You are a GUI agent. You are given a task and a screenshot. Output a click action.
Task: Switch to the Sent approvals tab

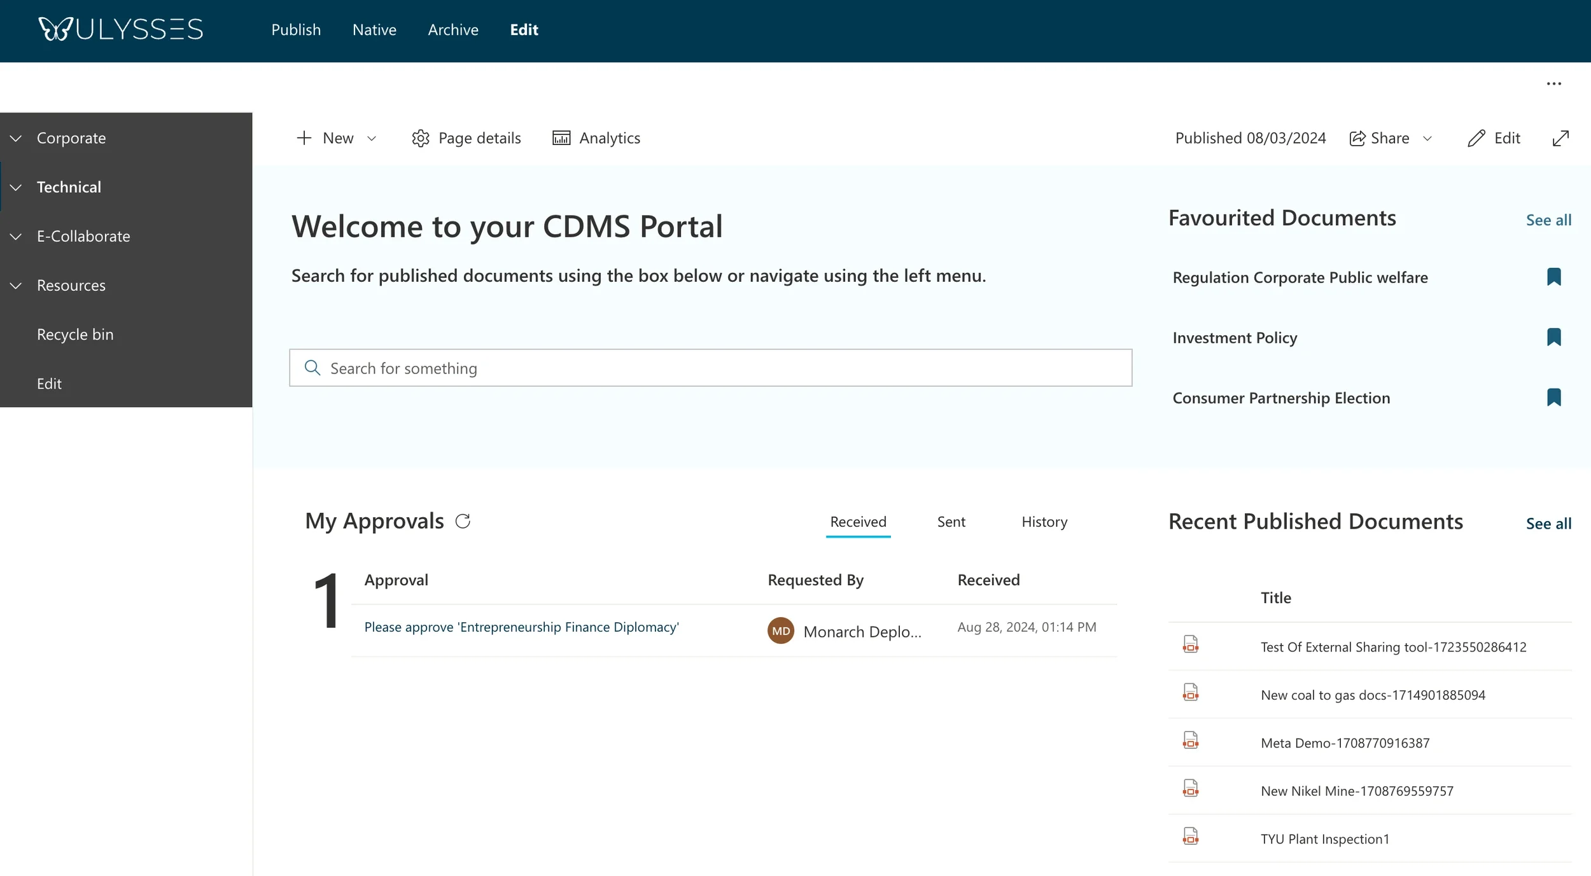click(951, 522)
